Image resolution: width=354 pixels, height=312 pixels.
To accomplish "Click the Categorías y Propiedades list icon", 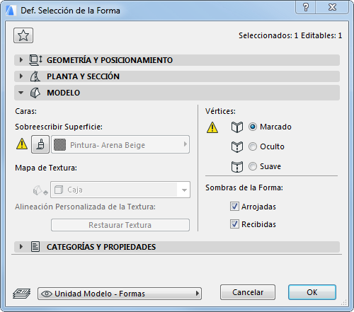I will [35, 247].
